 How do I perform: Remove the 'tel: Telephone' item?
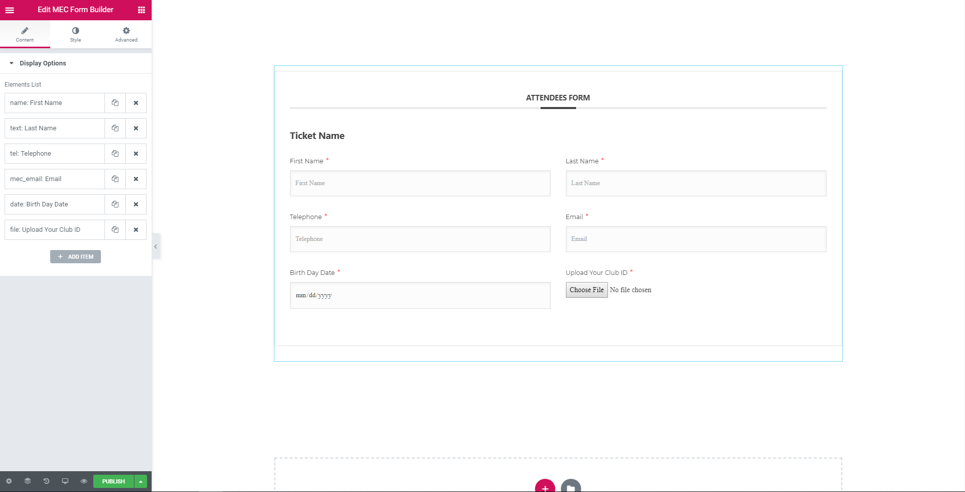[136, 154]
